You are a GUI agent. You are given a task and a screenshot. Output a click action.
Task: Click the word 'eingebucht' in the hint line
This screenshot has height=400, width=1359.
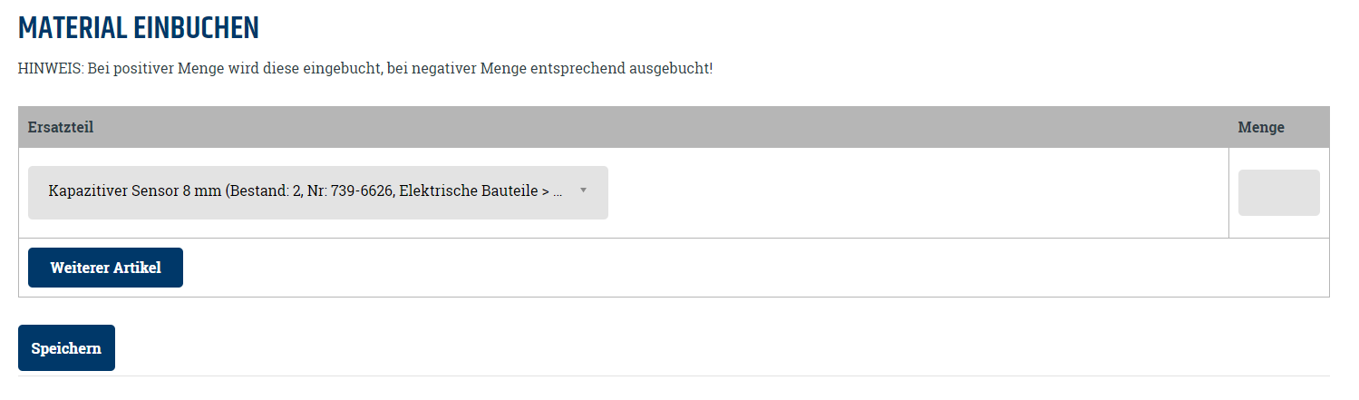pyautogui.click(x=344, y=69)
